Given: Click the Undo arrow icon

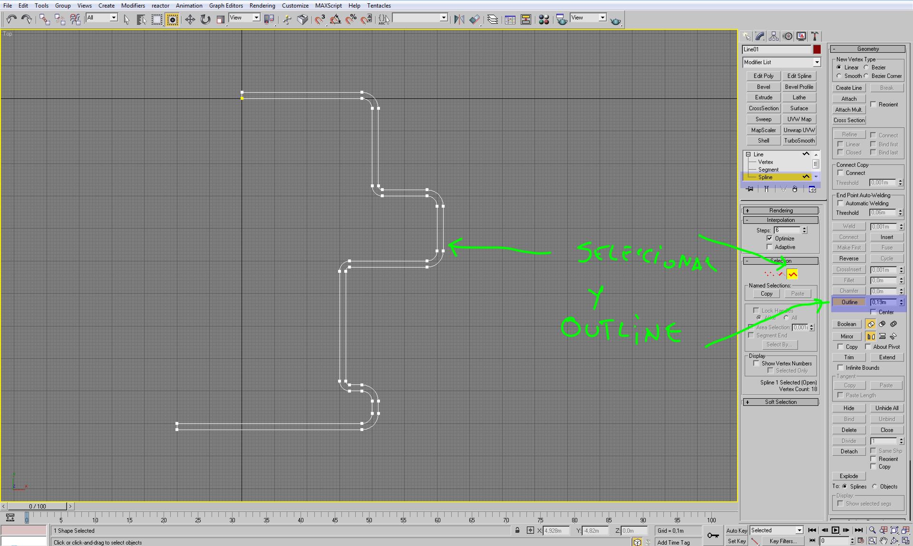Looking at the screenshot, I should click(11, 19).
